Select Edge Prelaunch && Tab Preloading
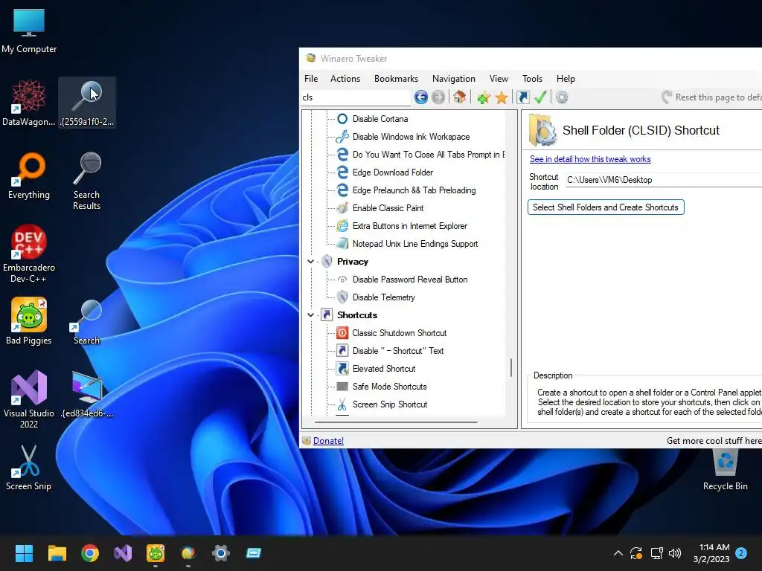 coord(414,190)
